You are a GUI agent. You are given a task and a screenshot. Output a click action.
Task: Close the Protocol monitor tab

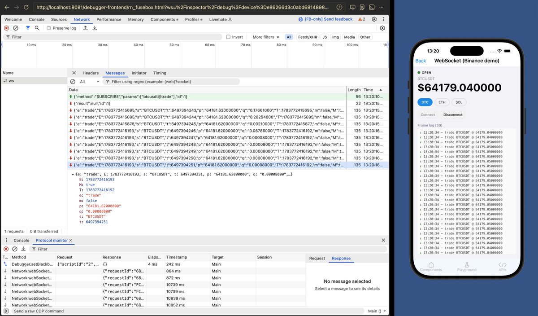pyautogui.click(x=70, y=241)
